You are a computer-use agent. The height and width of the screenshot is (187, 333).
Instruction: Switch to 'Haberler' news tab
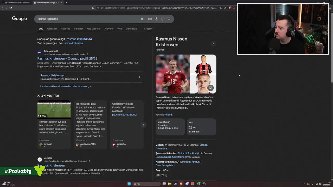[x=65, y=29]
